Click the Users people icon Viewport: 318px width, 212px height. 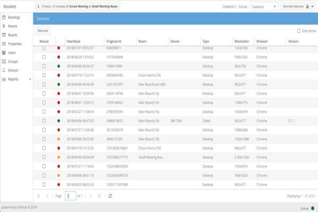4,52
